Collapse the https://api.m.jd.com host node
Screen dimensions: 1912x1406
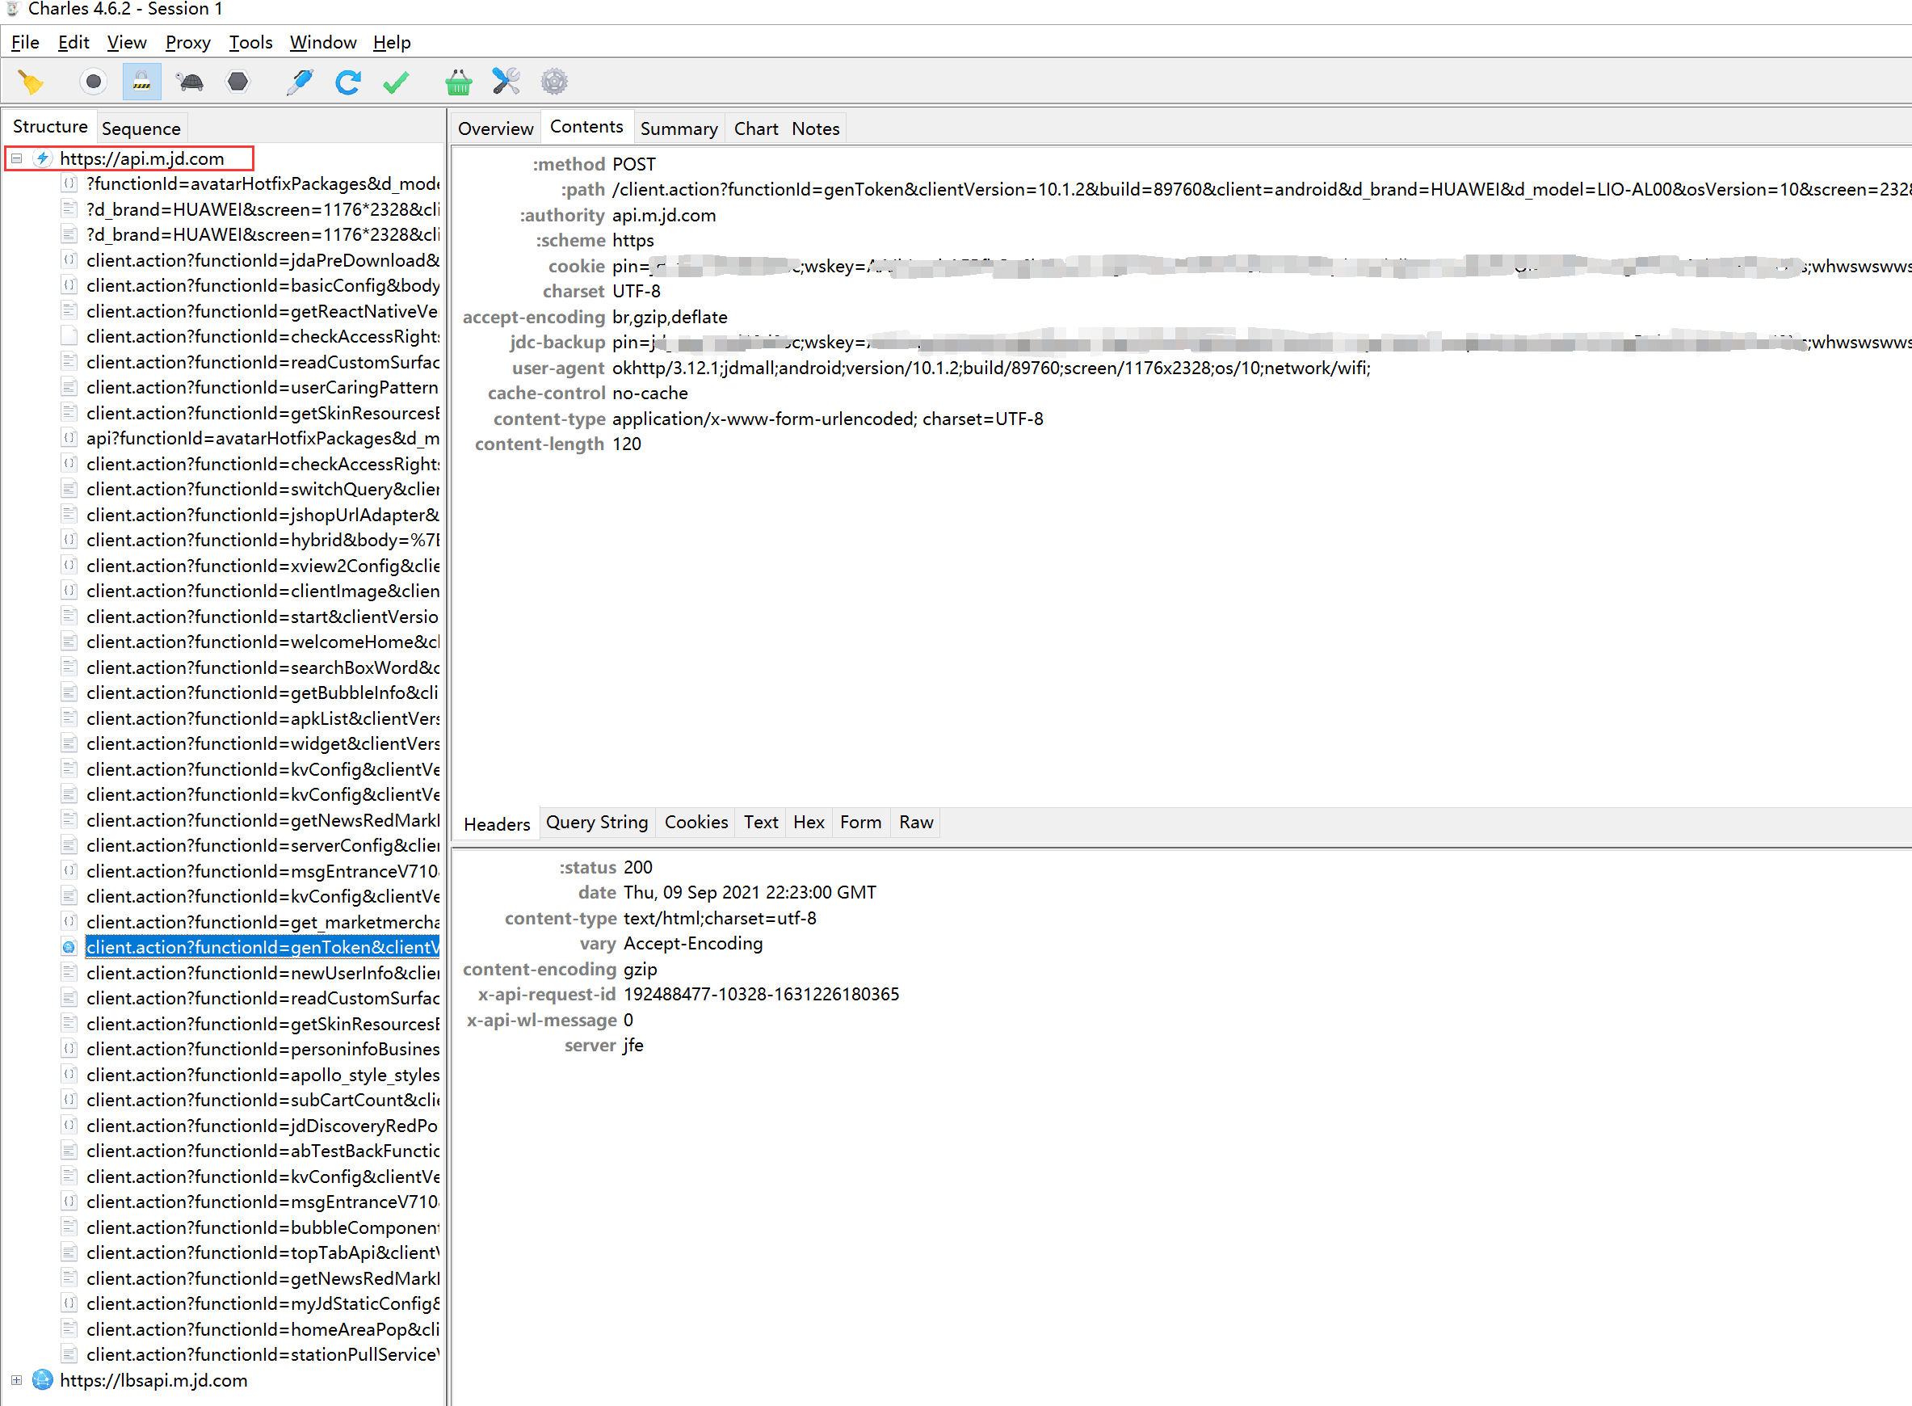16,158
